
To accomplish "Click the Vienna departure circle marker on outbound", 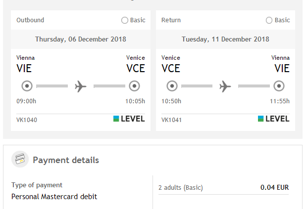I will (27, 86).
